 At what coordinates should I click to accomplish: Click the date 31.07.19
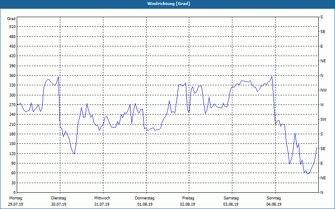point(102,204)
